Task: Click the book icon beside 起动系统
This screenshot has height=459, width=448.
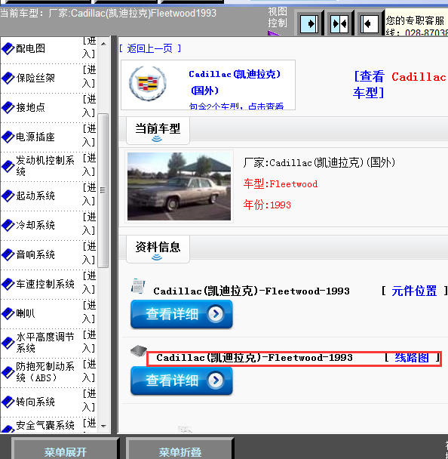Action: tap(8, 196)
